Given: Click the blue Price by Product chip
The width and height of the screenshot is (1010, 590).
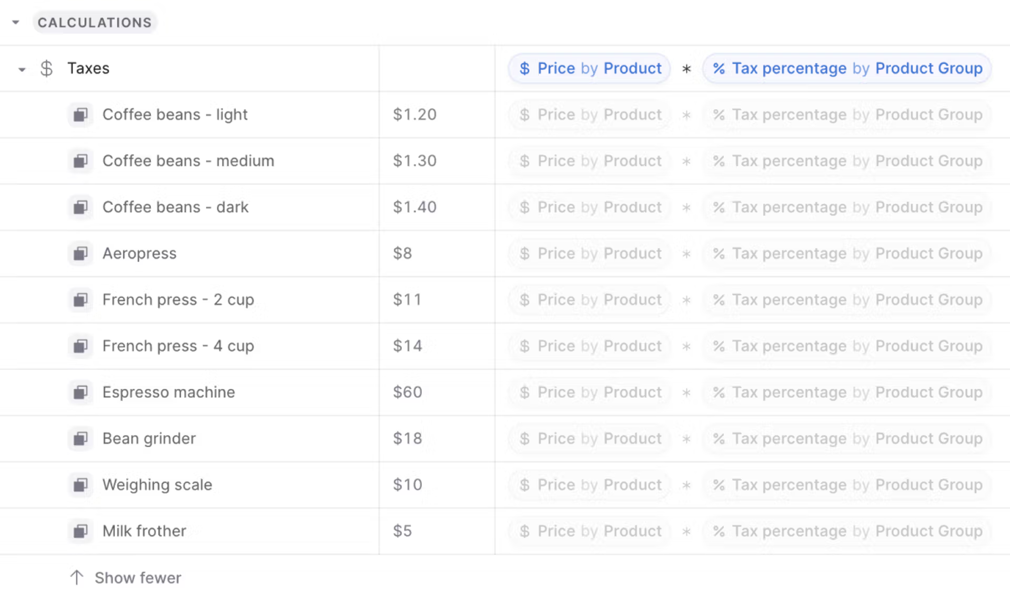Looking at the screenshot, I should click(589, 68).
